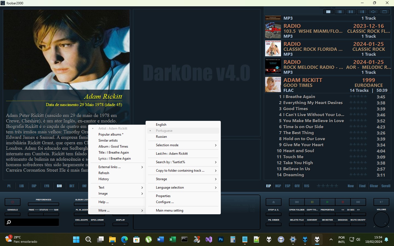Viewport: 394px width, 246px height.
Task: Expand the Image submenu
Action: click(x=117, y=194)
